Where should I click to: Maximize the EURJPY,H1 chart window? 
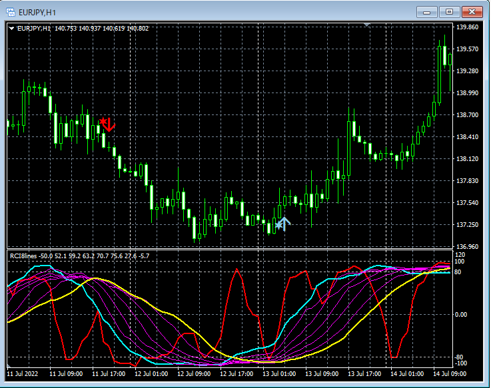point(449,12)
